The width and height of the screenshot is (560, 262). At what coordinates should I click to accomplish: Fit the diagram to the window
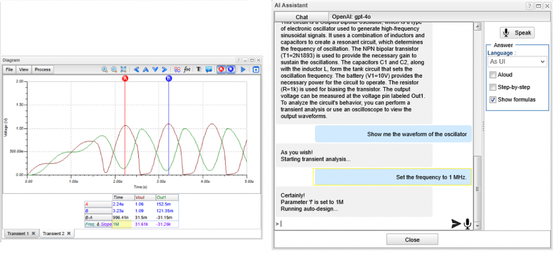tap(124, 69)
